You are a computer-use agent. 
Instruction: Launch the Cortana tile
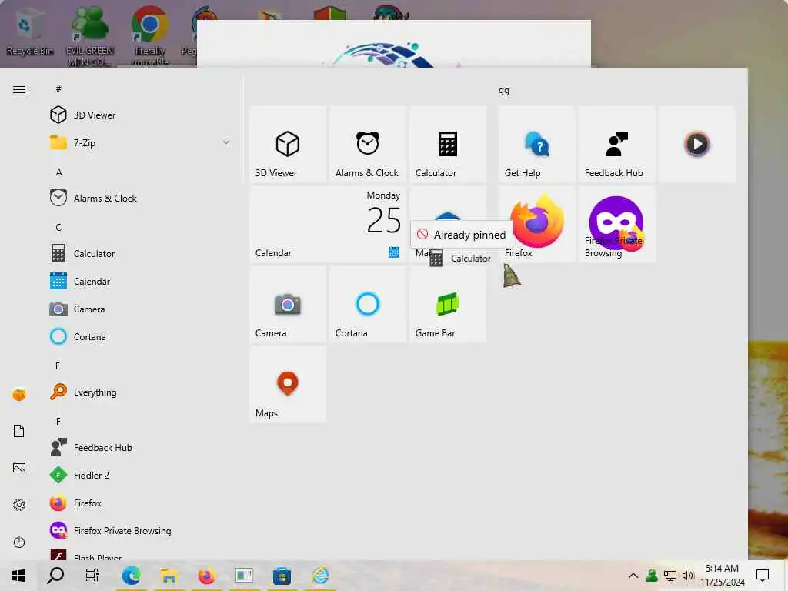pos(368,305)
